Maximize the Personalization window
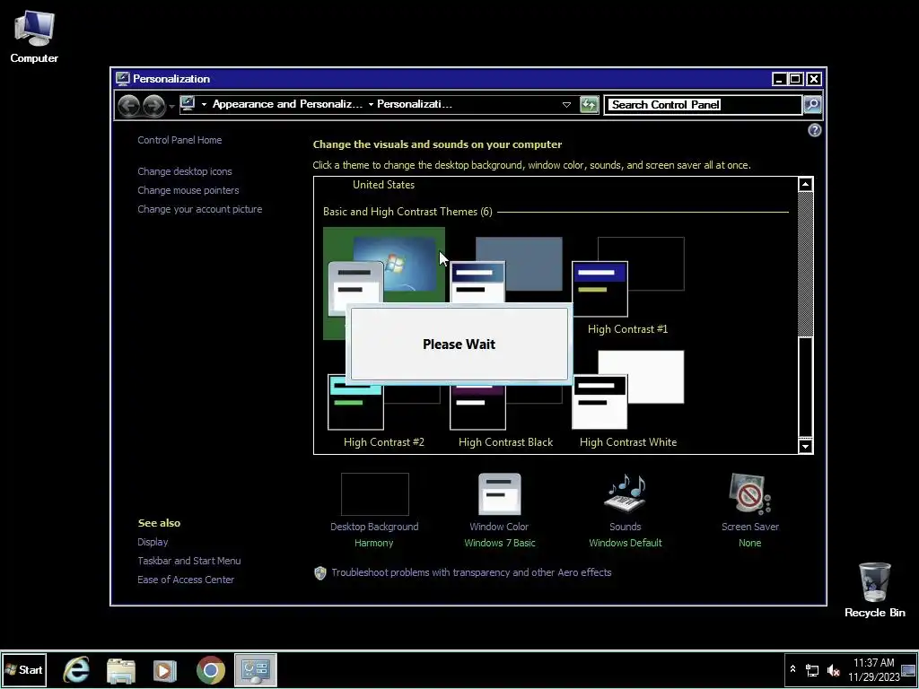Image resolution: width=919 pixels, height=689 pixels. pyautogui.click(x=796, y=79)
